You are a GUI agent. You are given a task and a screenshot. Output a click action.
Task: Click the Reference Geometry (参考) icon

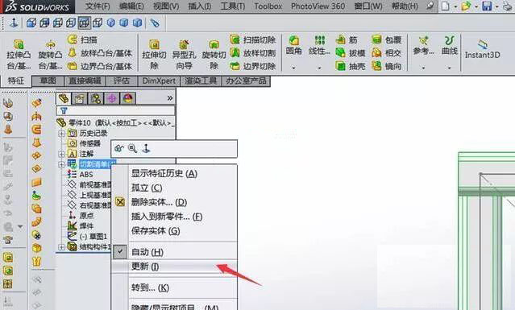pos(423,40)
